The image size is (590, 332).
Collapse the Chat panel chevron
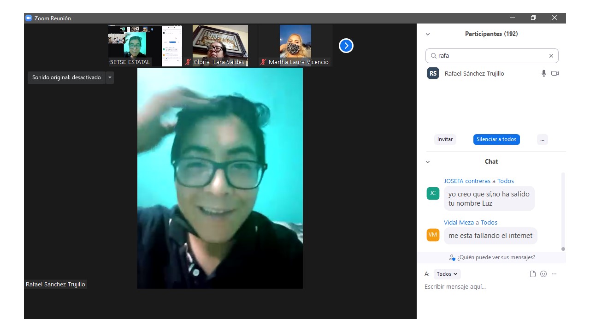click(x=428, y=162)
